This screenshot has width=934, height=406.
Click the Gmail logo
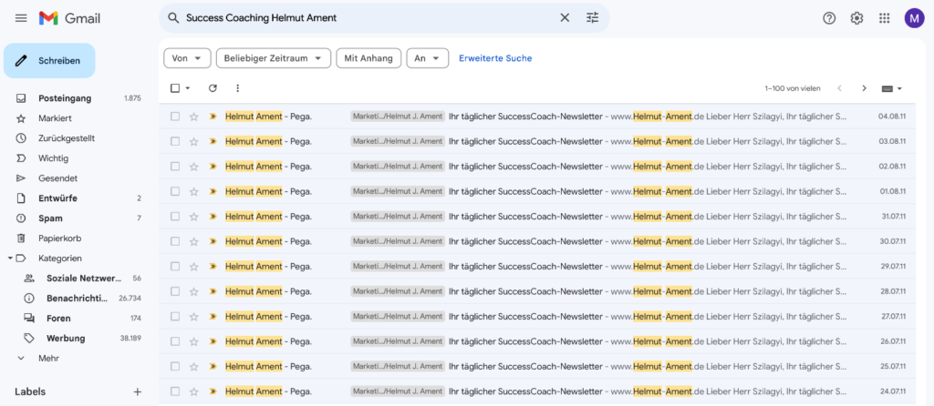click(x=69, y=18)
